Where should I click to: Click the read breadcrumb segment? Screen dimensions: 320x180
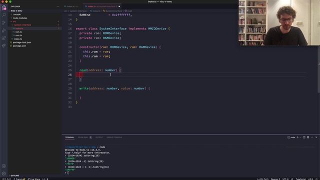point(130,11)
